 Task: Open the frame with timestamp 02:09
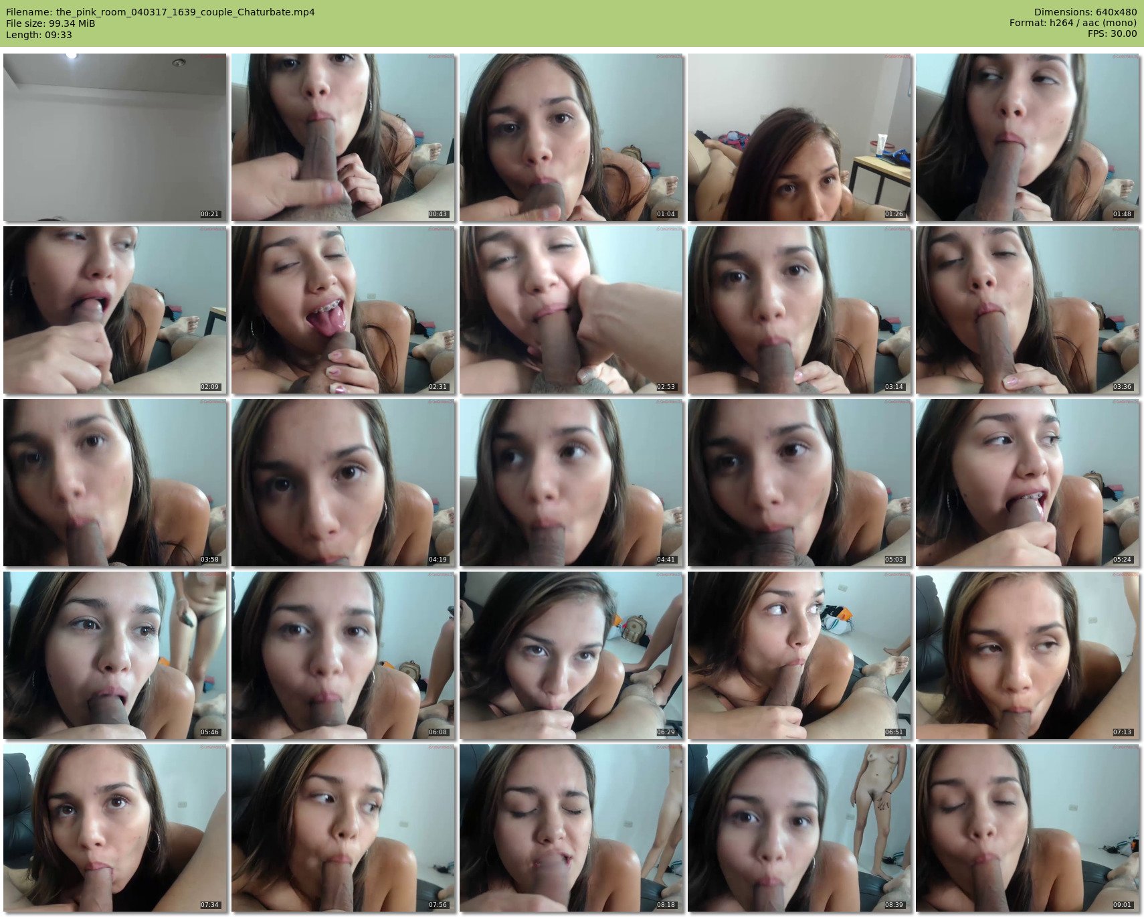pos(115,310)
